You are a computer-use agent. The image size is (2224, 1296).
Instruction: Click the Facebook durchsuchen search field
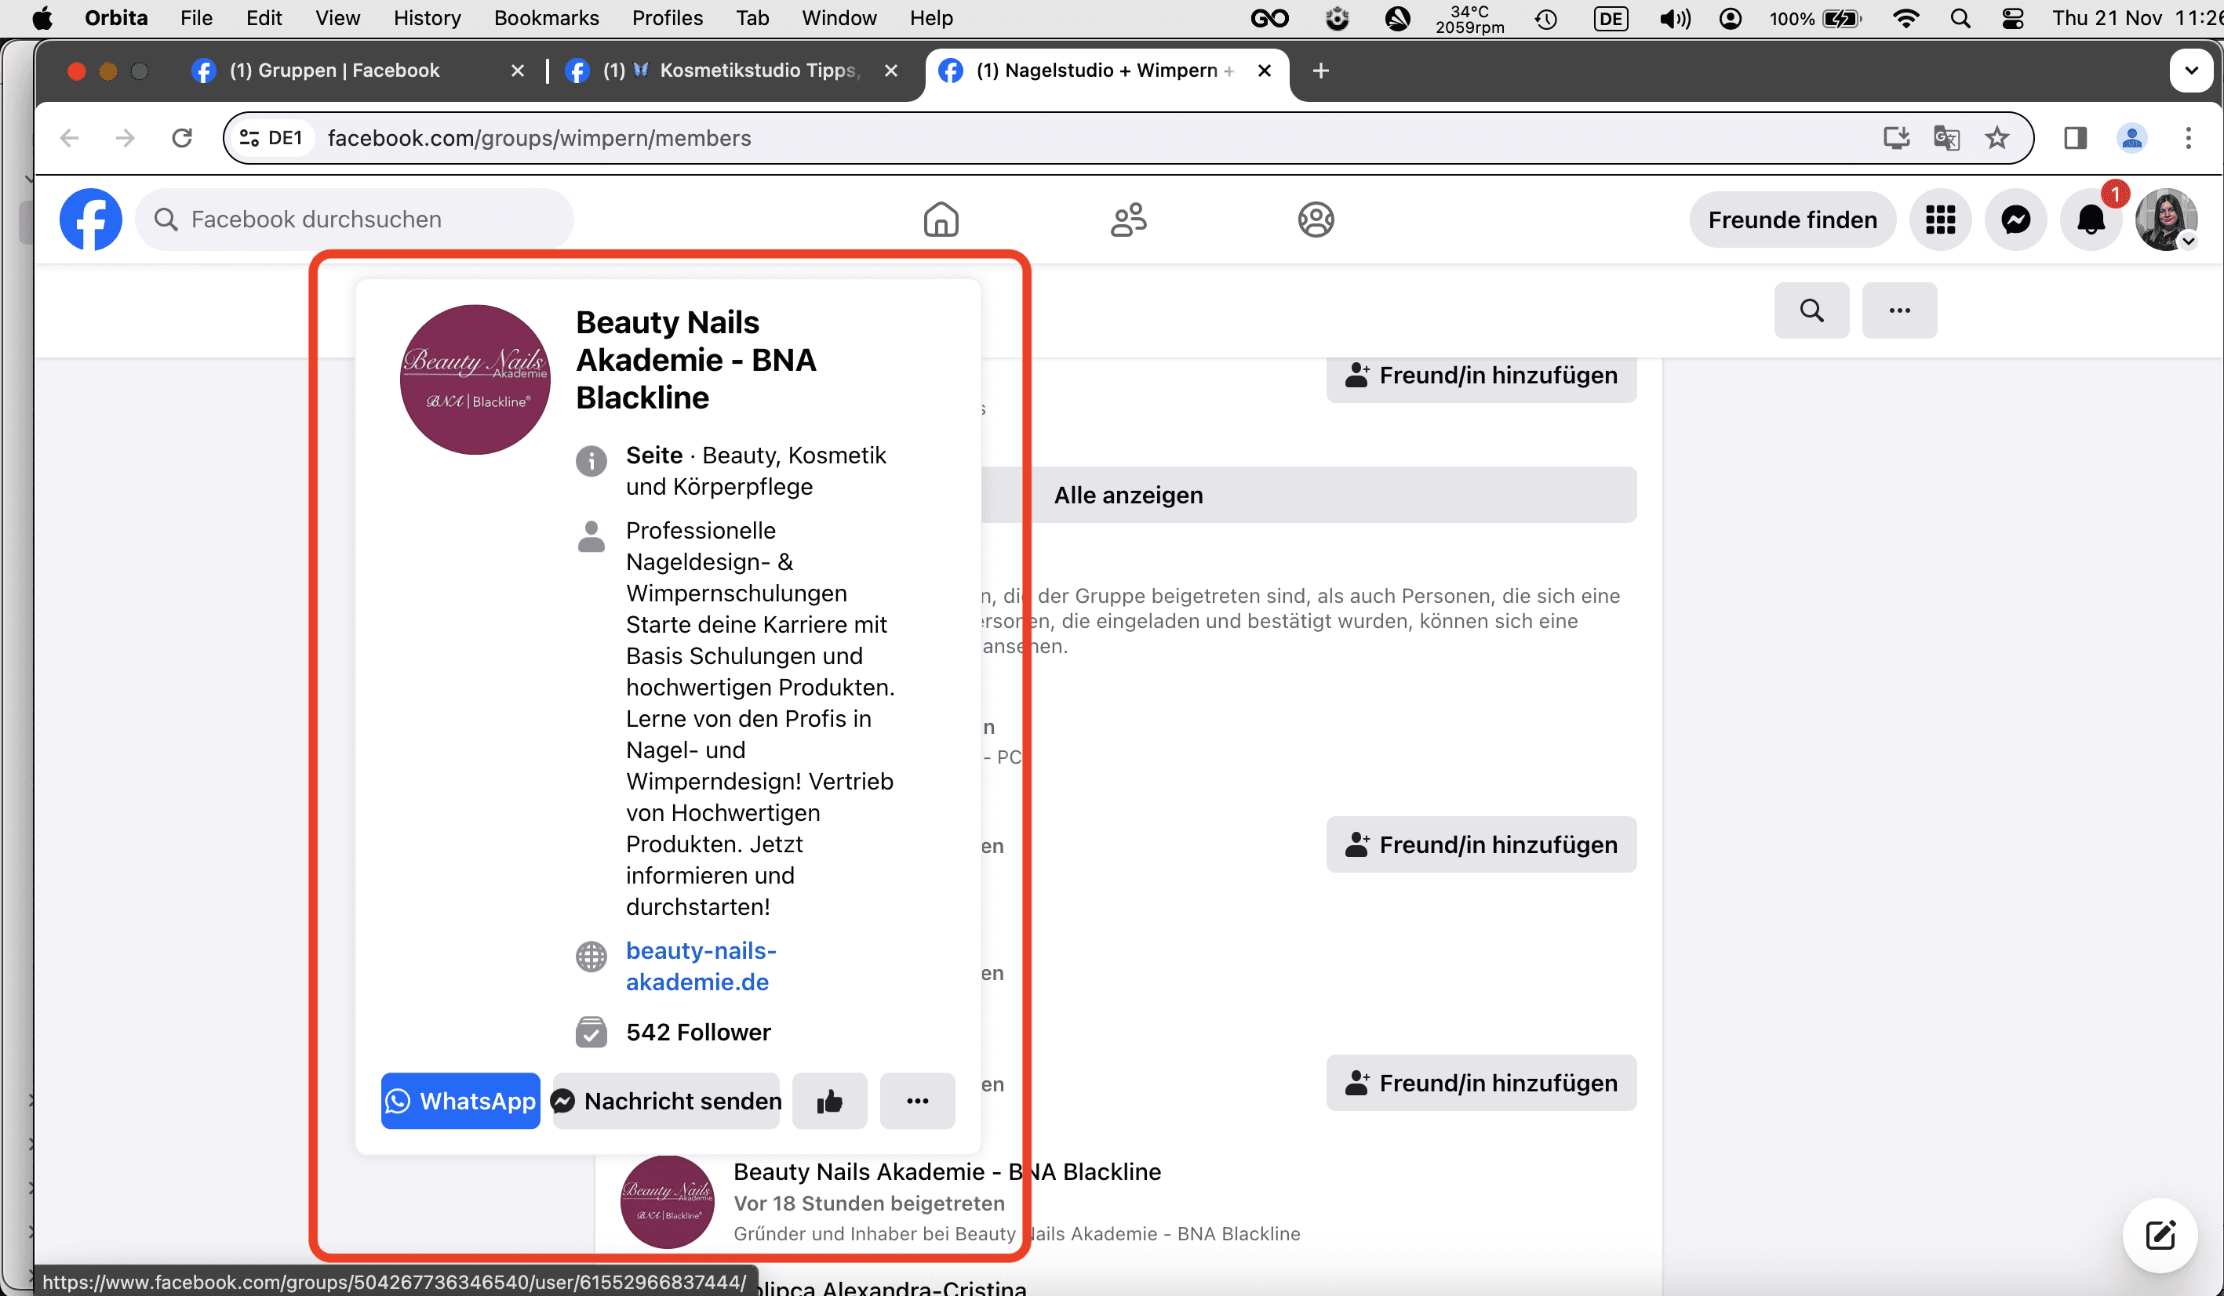353,219
